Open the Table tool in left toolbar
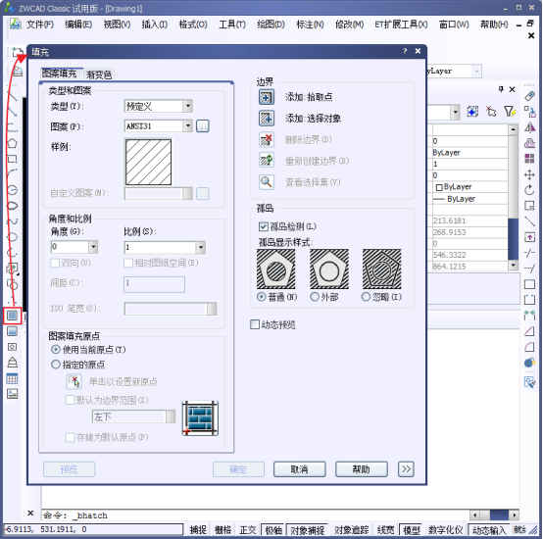543x539 pixels. (x=12, y=378)
